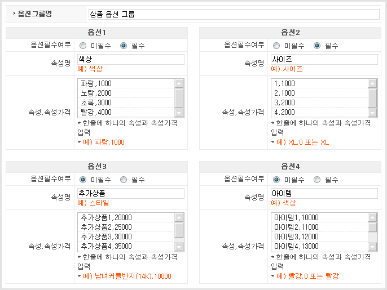Screen dimensions: 387x290
Task: Edit the 옵션3 속성명 field 추가상품
Action: tap(130, 193)
